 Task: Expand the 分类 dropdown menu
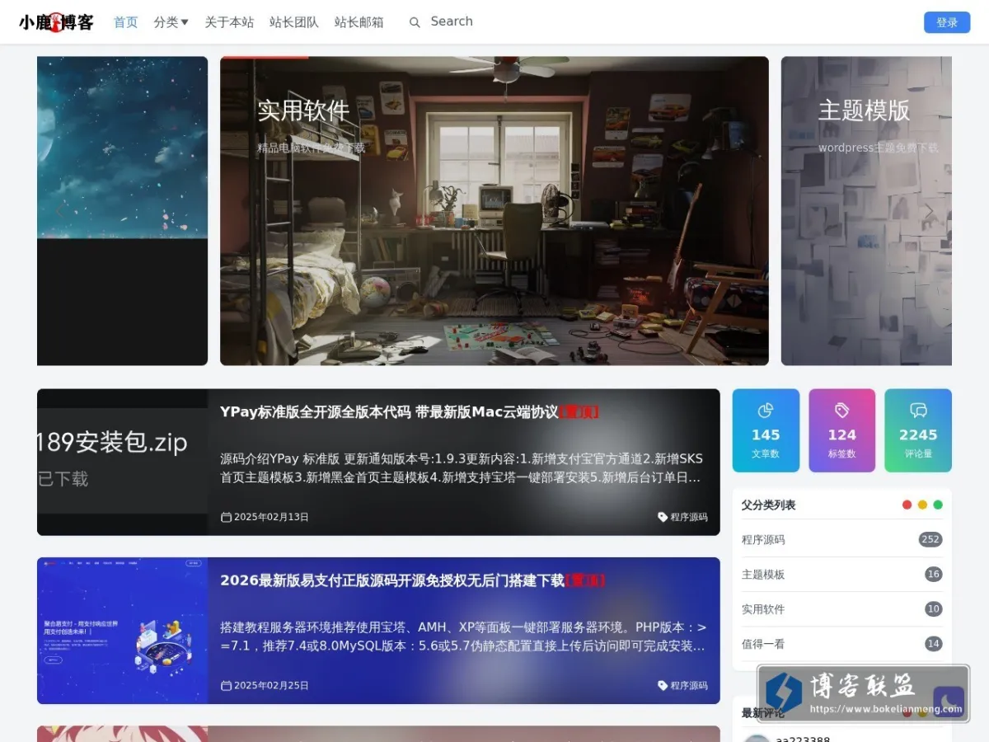click(x=171, y=22)
